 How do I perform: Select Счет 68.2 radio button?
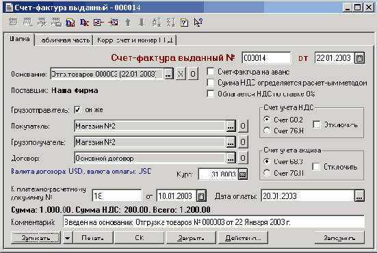coord(267,120)
